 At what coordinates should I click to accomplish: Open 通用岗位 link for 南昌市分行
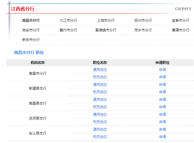point(100,70)
